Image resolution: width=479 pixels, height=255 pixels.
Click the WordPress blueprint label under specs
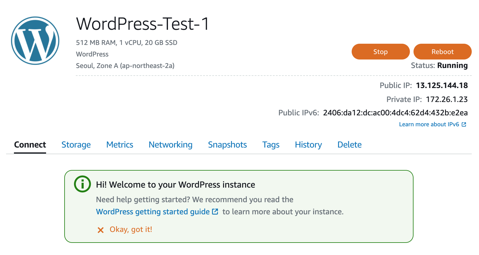[92, 54]
